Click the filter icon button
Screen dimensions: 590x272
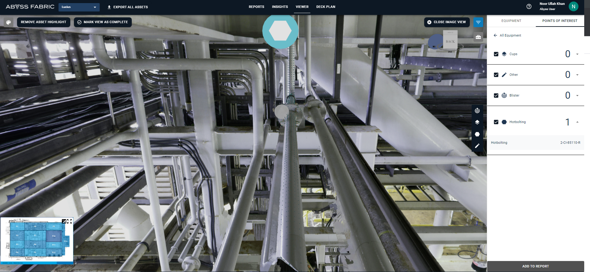click(x=478, y=22)
